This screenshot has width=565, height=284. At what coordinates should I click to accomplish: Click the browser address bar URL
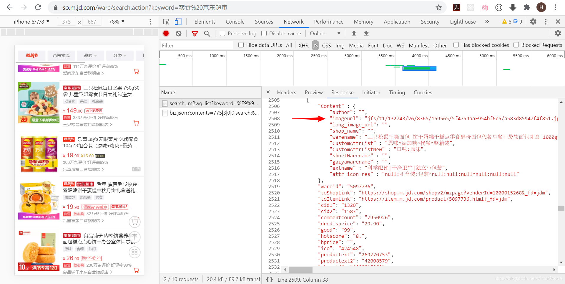coord(145,7)
